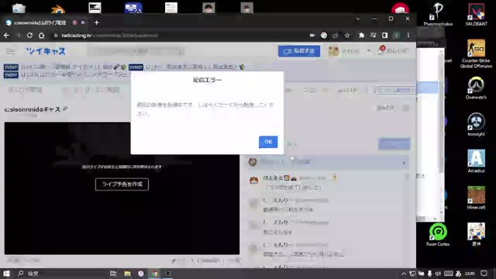Image resolution: width=496 pixels, height=279 pixels.
Task: Click the blue 配信する broadcast button
Action: pyautogui.click(x=299, y=51)
